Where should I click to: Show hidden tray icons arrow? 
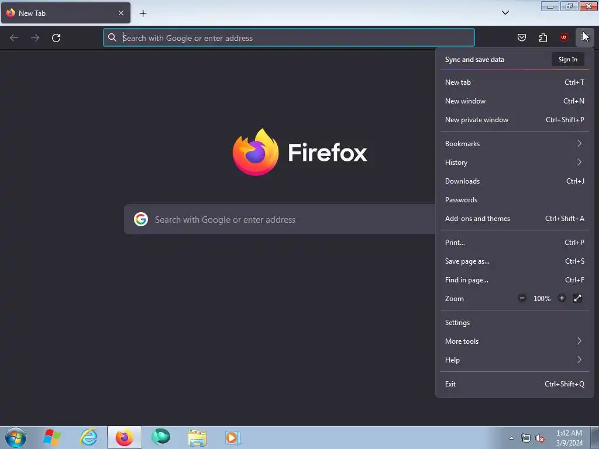[511, 438]
